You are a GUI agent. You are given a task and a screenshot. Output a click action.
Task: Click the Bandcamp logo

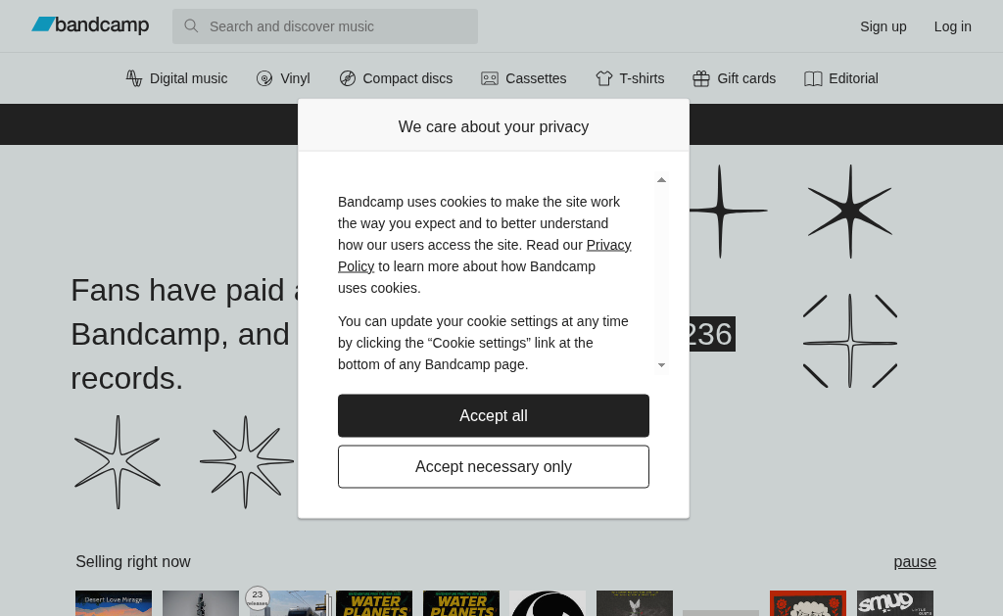point(90,24)
